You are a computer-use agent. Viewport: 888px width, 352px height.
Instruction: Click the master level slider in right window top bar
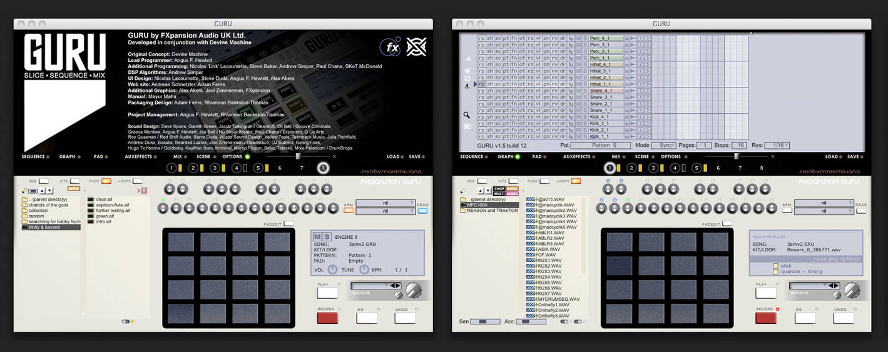click(x=735, y=156)
